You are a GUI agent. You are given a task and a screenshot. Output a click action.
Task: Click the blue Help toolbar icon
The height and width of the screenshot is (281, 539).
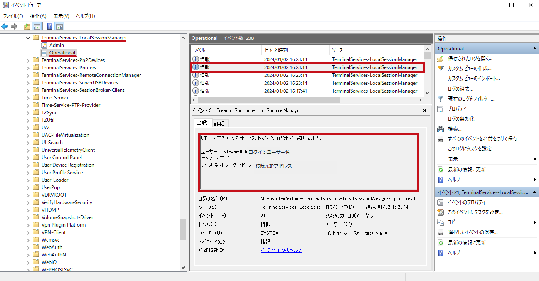pyautogui.click(x=49, y=27)
